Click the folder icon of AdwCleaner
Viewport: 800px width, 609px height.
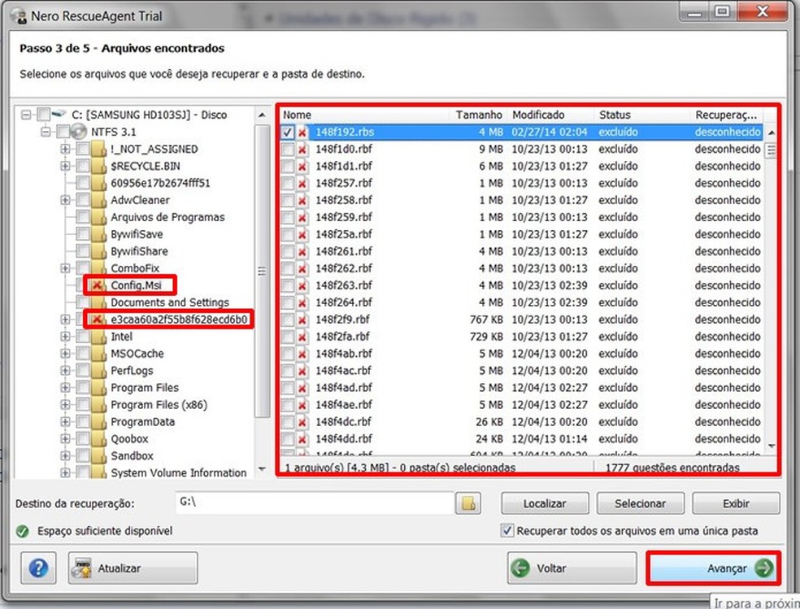(x=98, y=200)
